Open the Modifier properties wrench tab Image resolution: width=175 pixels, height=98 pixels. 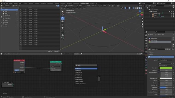coord(146,57)
